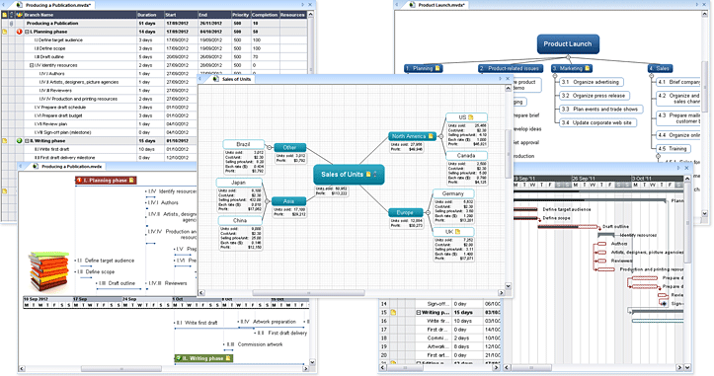This screenshot has height=376, width=714.
Task: Select timeline window Producing a Publication.mvdx tab
Action: [67, 167]
